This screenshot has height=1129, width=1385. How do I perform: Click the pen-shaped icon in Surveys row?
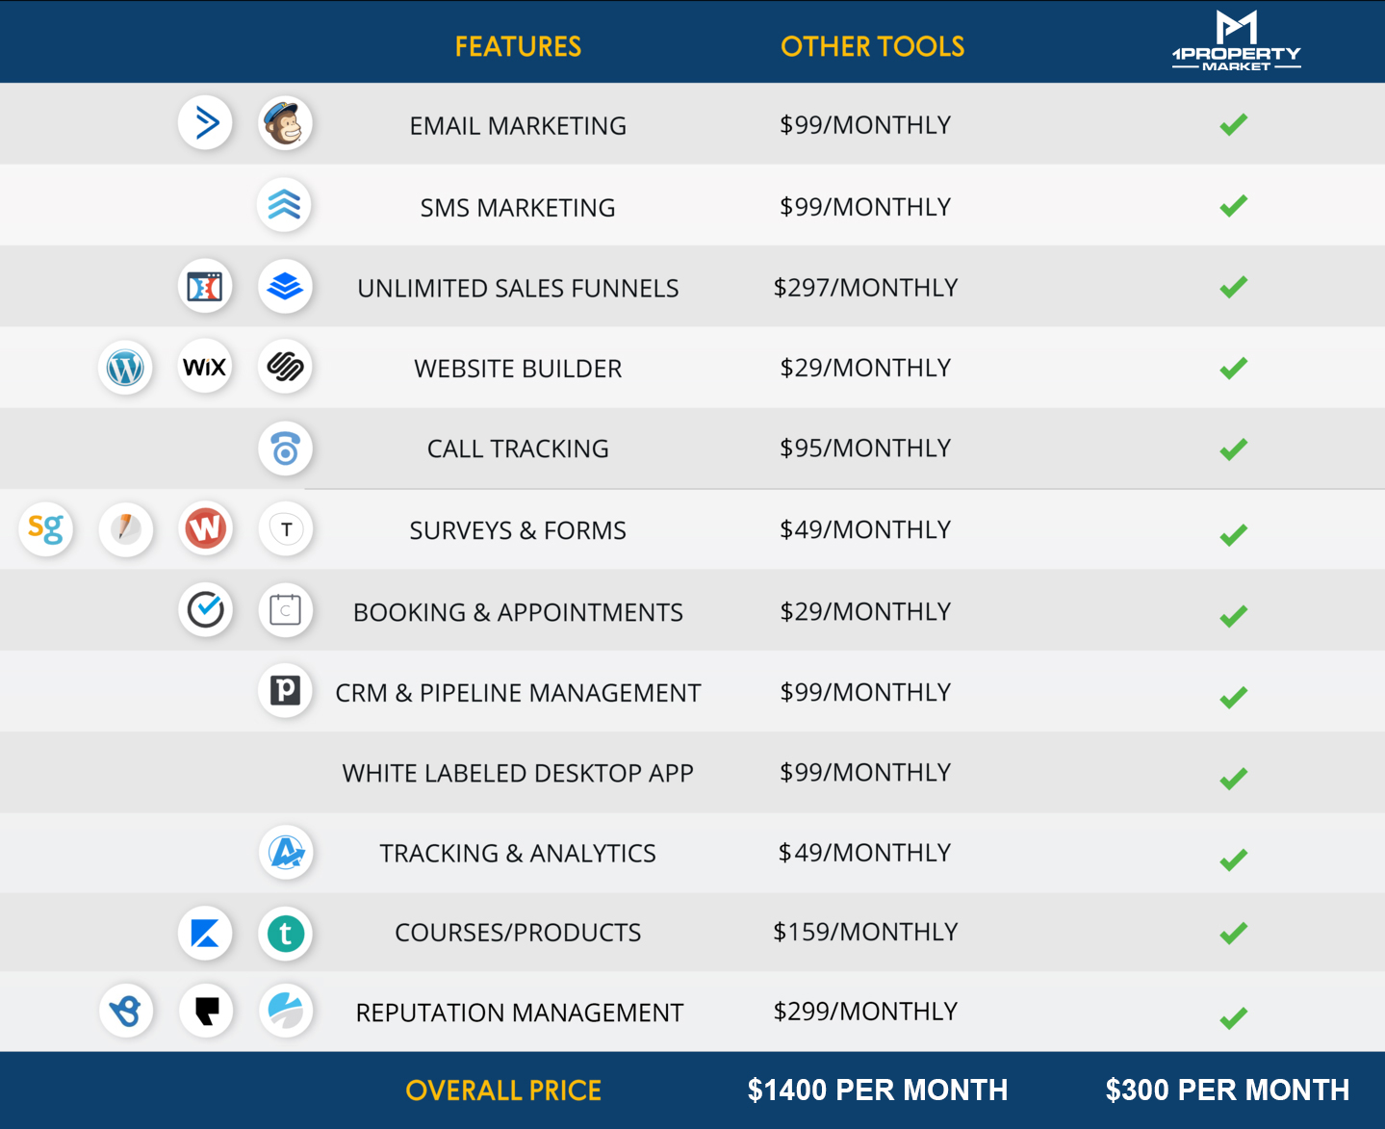(x=125, y=528)
